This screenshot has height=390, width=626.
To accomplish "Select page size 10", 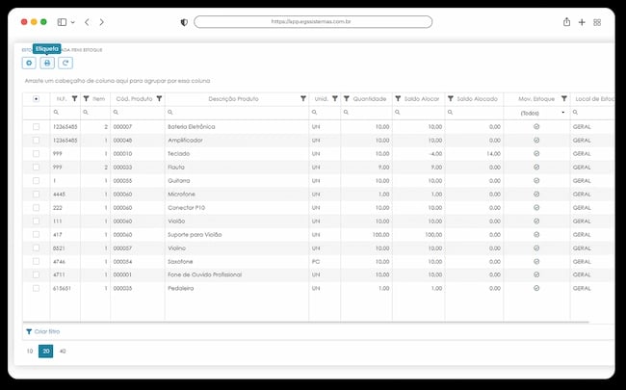I will coord(30,351).
